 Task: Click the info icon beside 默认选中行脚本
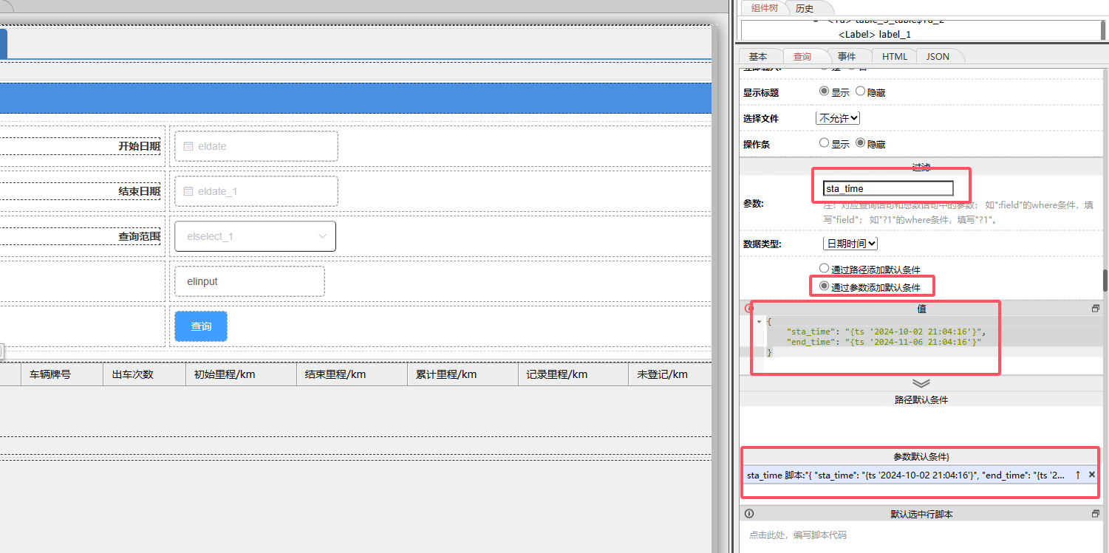[x=749, y=513]
